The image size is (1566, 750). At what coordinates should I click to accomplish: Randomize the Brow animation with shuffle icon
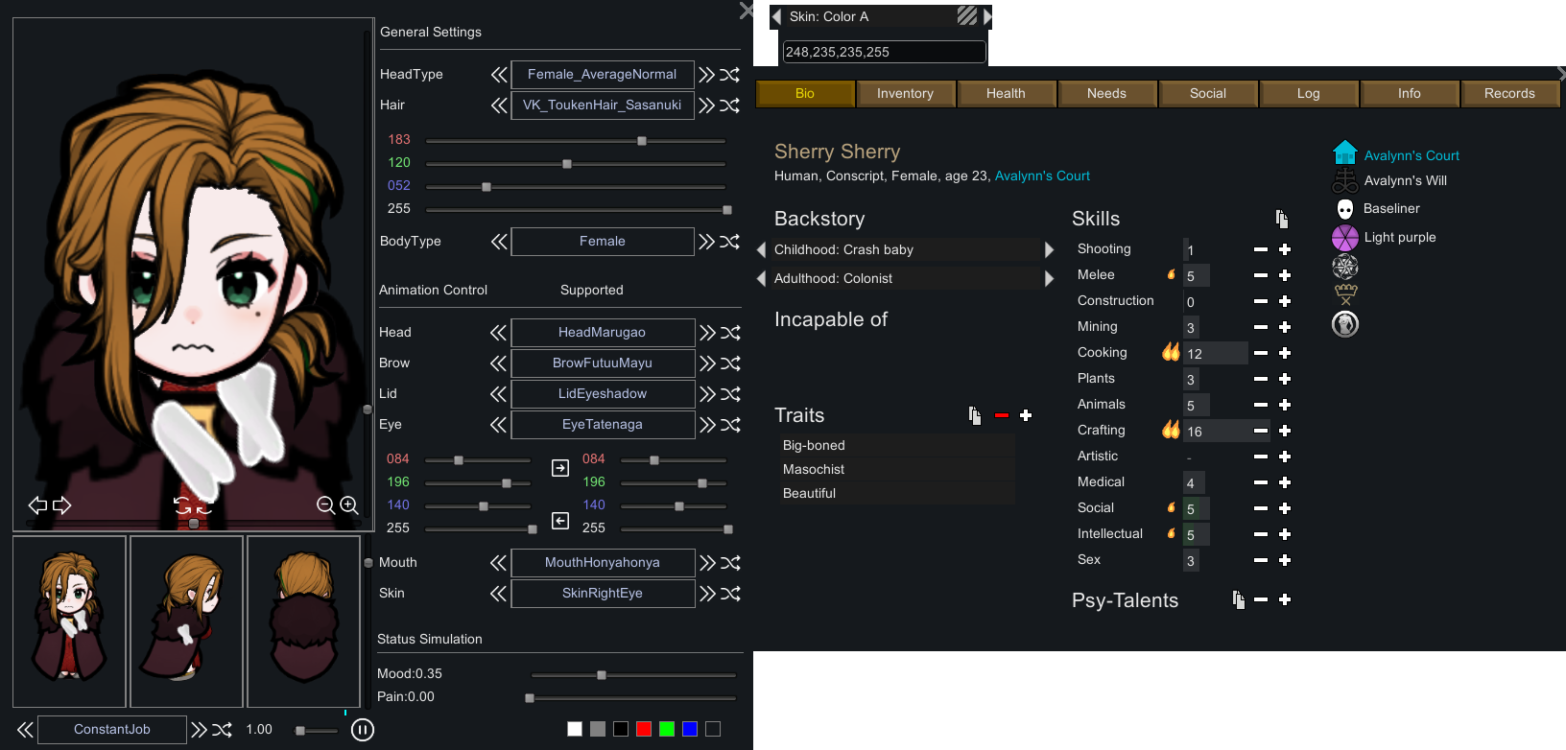click(x=731, y=363)
